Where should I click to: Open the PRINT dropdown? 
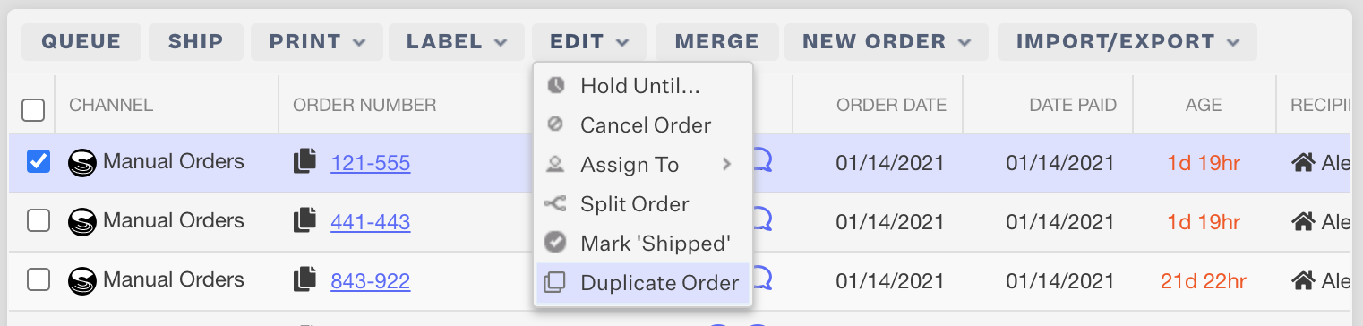[x=317, y=41]
